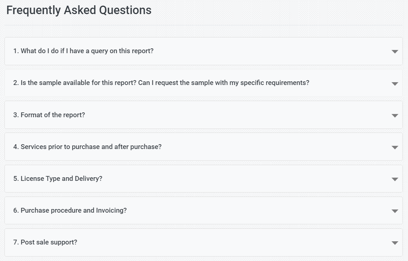Toggle open FAQ item number 6 panel
This screenshot has width=408, height=261.
(203, 210)
